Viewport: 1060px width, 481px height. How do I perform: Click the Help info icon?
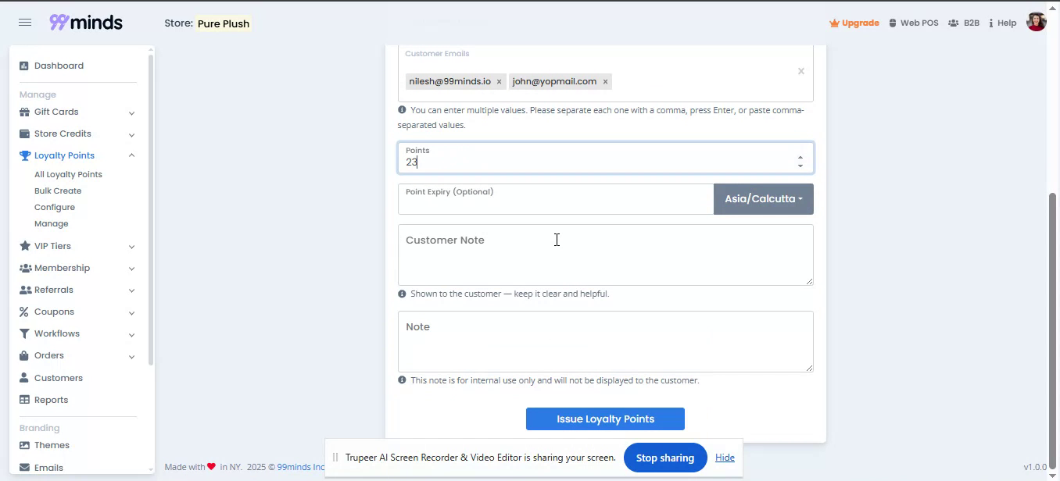click(990, 23)
